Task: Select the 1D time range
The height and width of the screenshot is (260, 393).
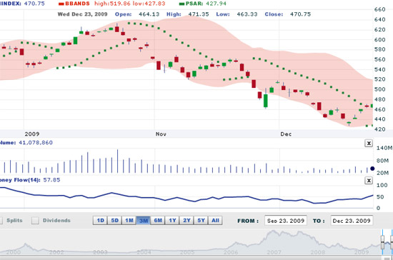Action: [100, 221]
